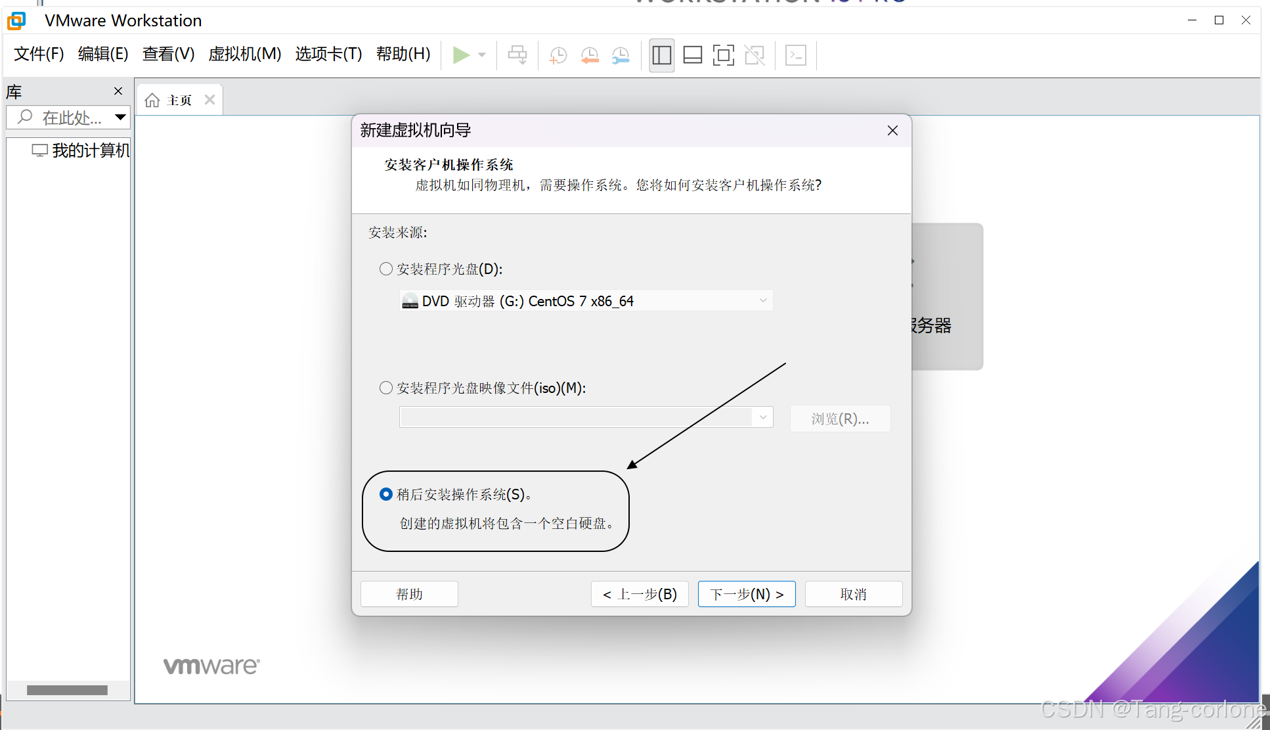Click the revert to snapshot icon
This screenshot has height=730, width=1270.
[590, 55]
